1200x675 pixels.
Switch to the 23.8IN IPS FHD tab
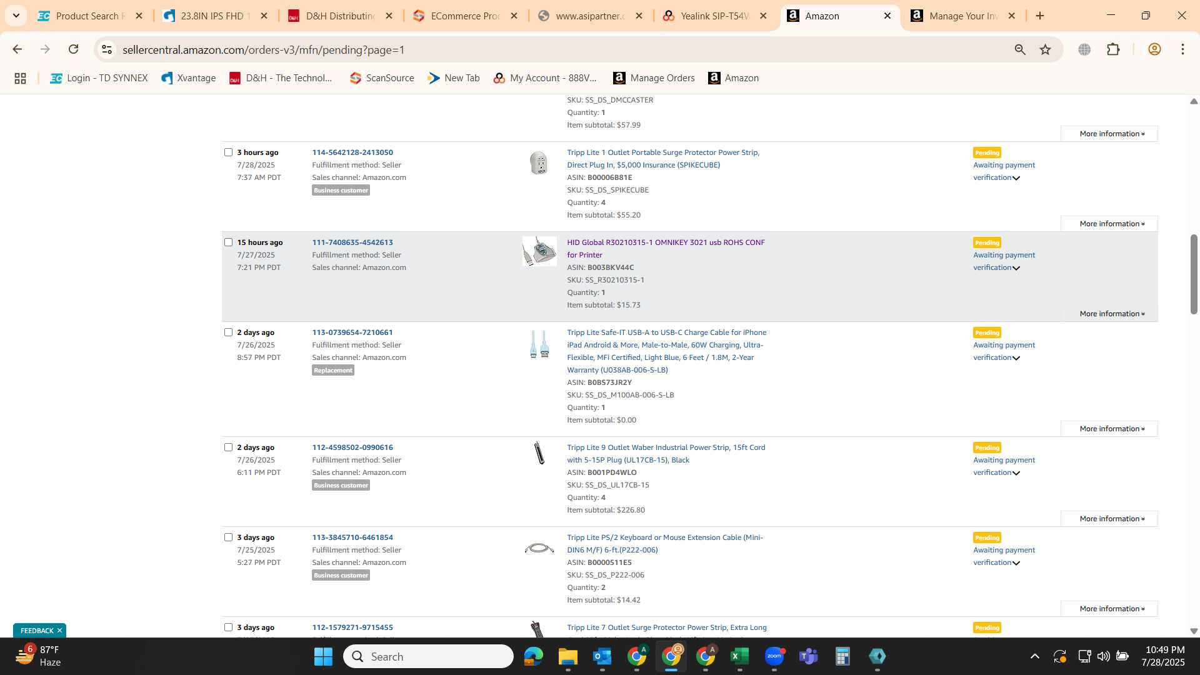coord(214,16)
